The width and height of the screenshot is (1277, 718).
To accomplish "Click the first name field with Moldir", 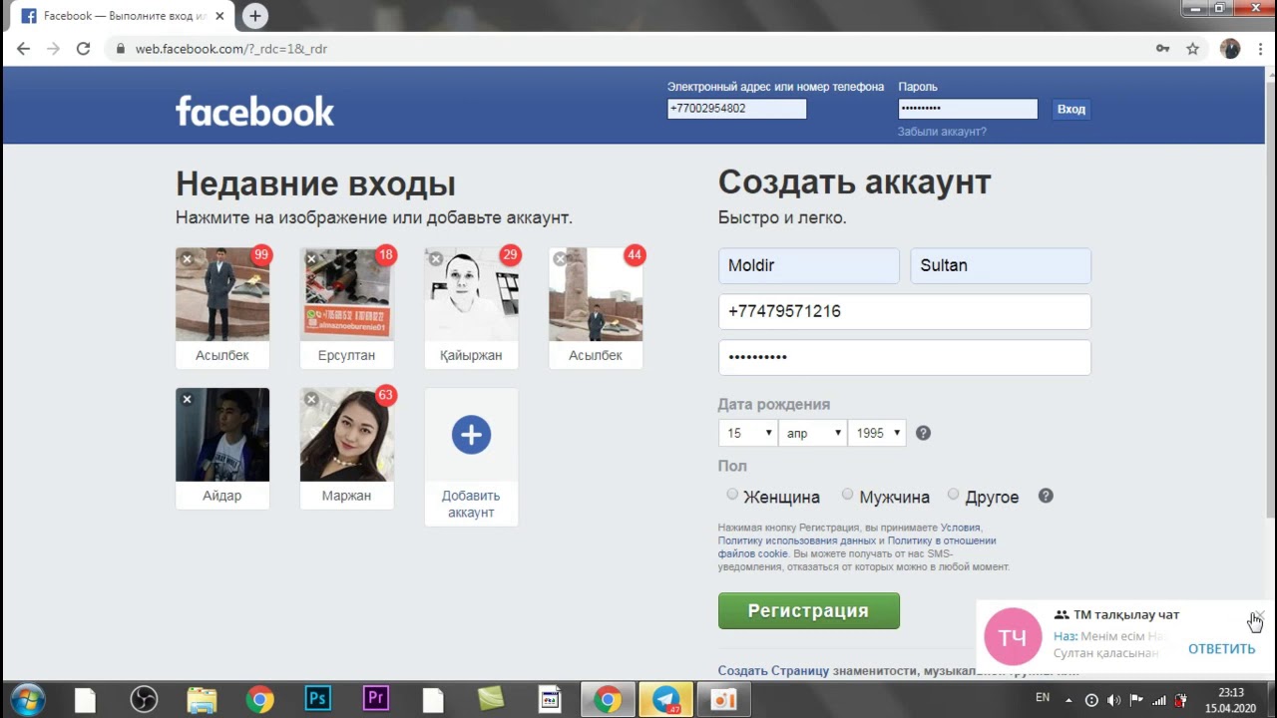I will click(809, 265).
